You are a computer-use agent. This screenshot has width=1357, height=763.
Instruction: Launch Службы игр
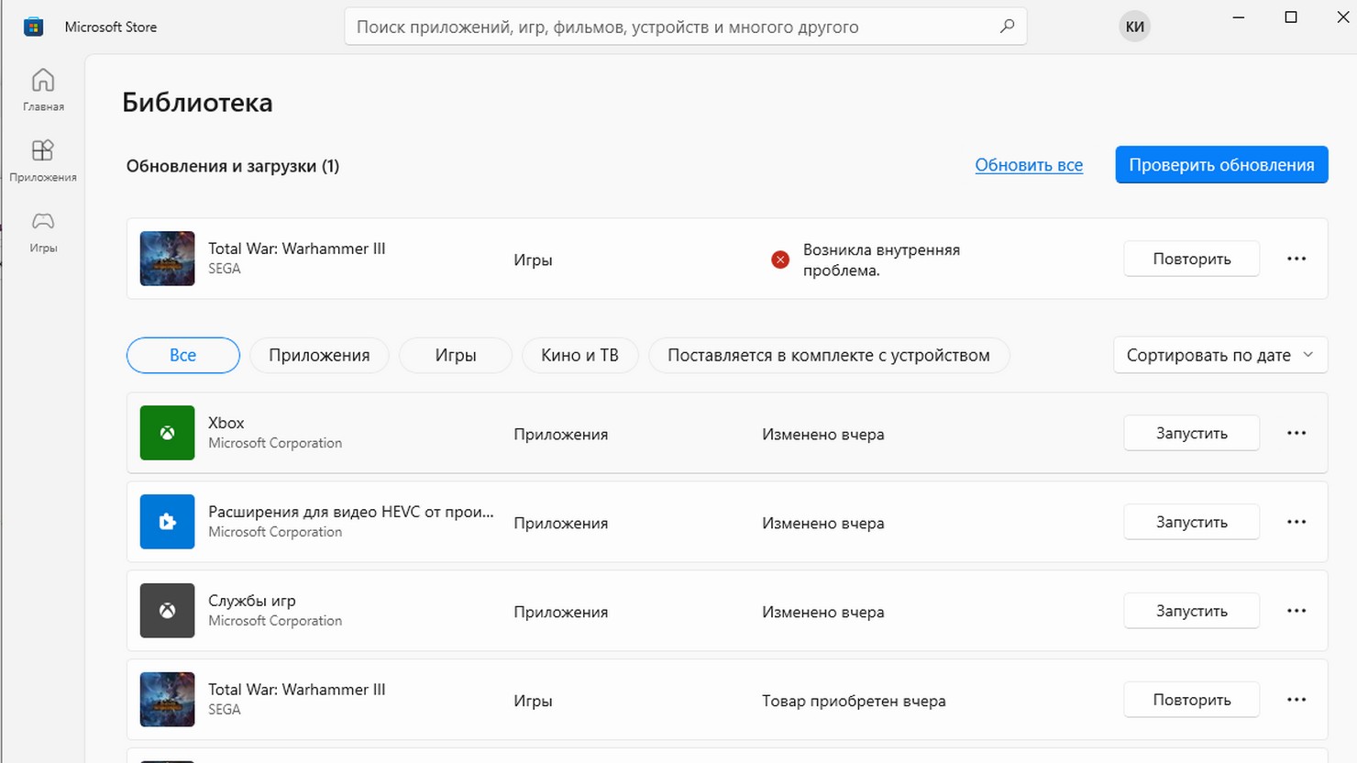tap(1192, 611)
